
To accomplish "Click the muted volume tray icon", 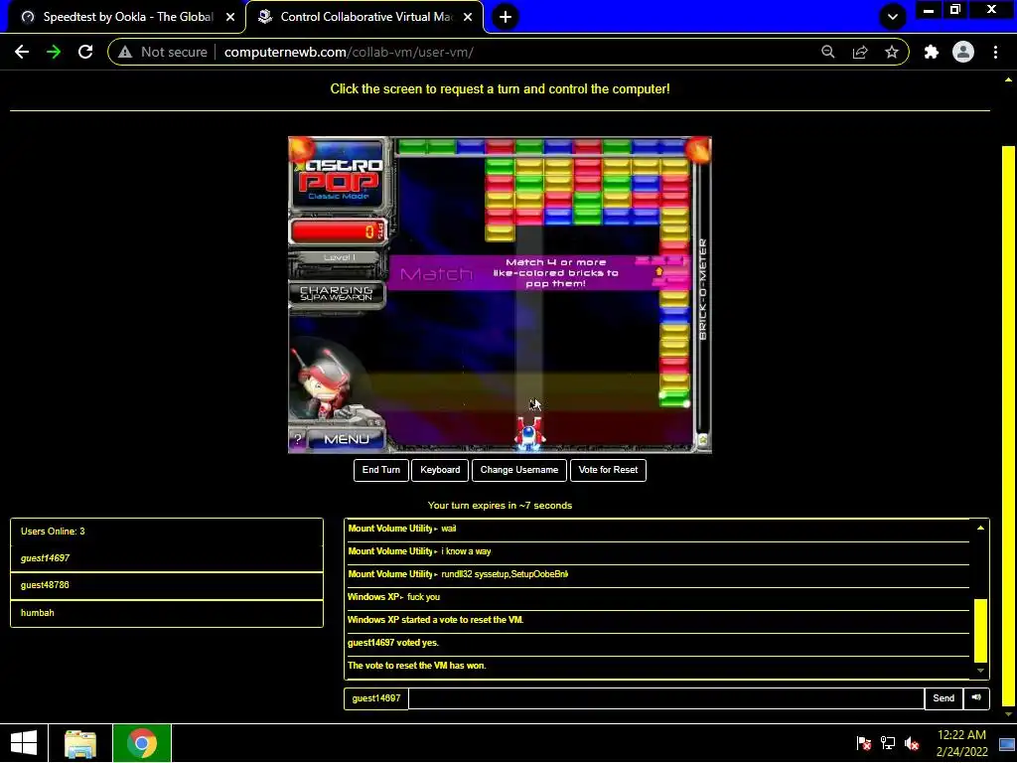I will (x=912, y=743).
